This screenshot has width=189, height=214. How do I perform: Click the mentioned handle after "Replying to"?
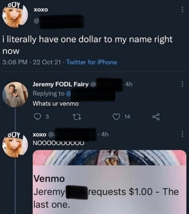tap(91, 94)
